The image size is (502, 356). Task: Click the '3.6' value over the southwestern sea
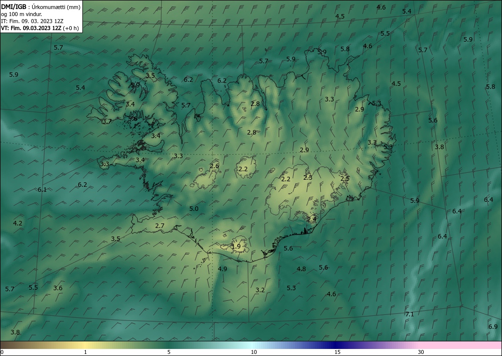[58, 288]
